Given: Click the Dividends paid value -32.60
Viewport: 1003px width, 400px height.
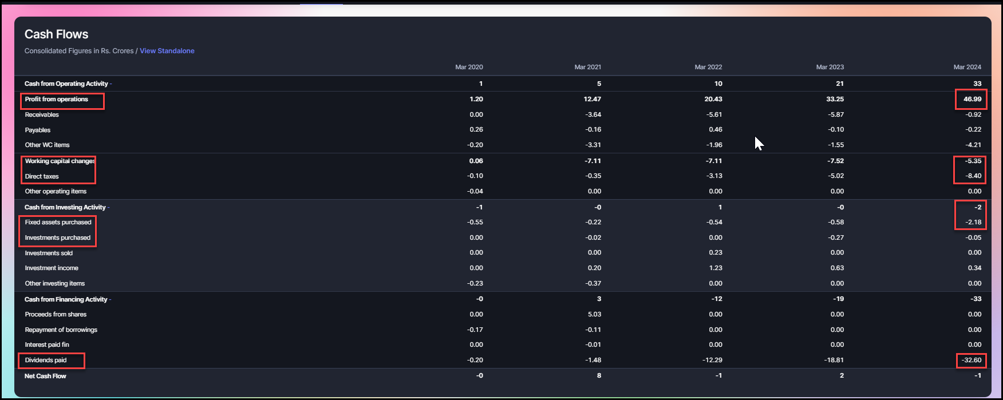Looking at the screenshot, I should [x=972, y=360].
